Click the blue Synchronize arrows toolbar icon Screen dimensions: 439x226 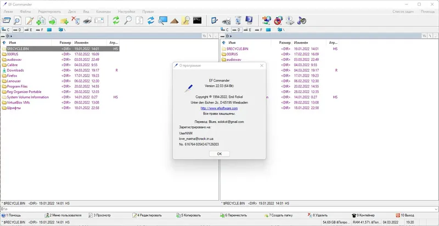(x=151, y=20)
